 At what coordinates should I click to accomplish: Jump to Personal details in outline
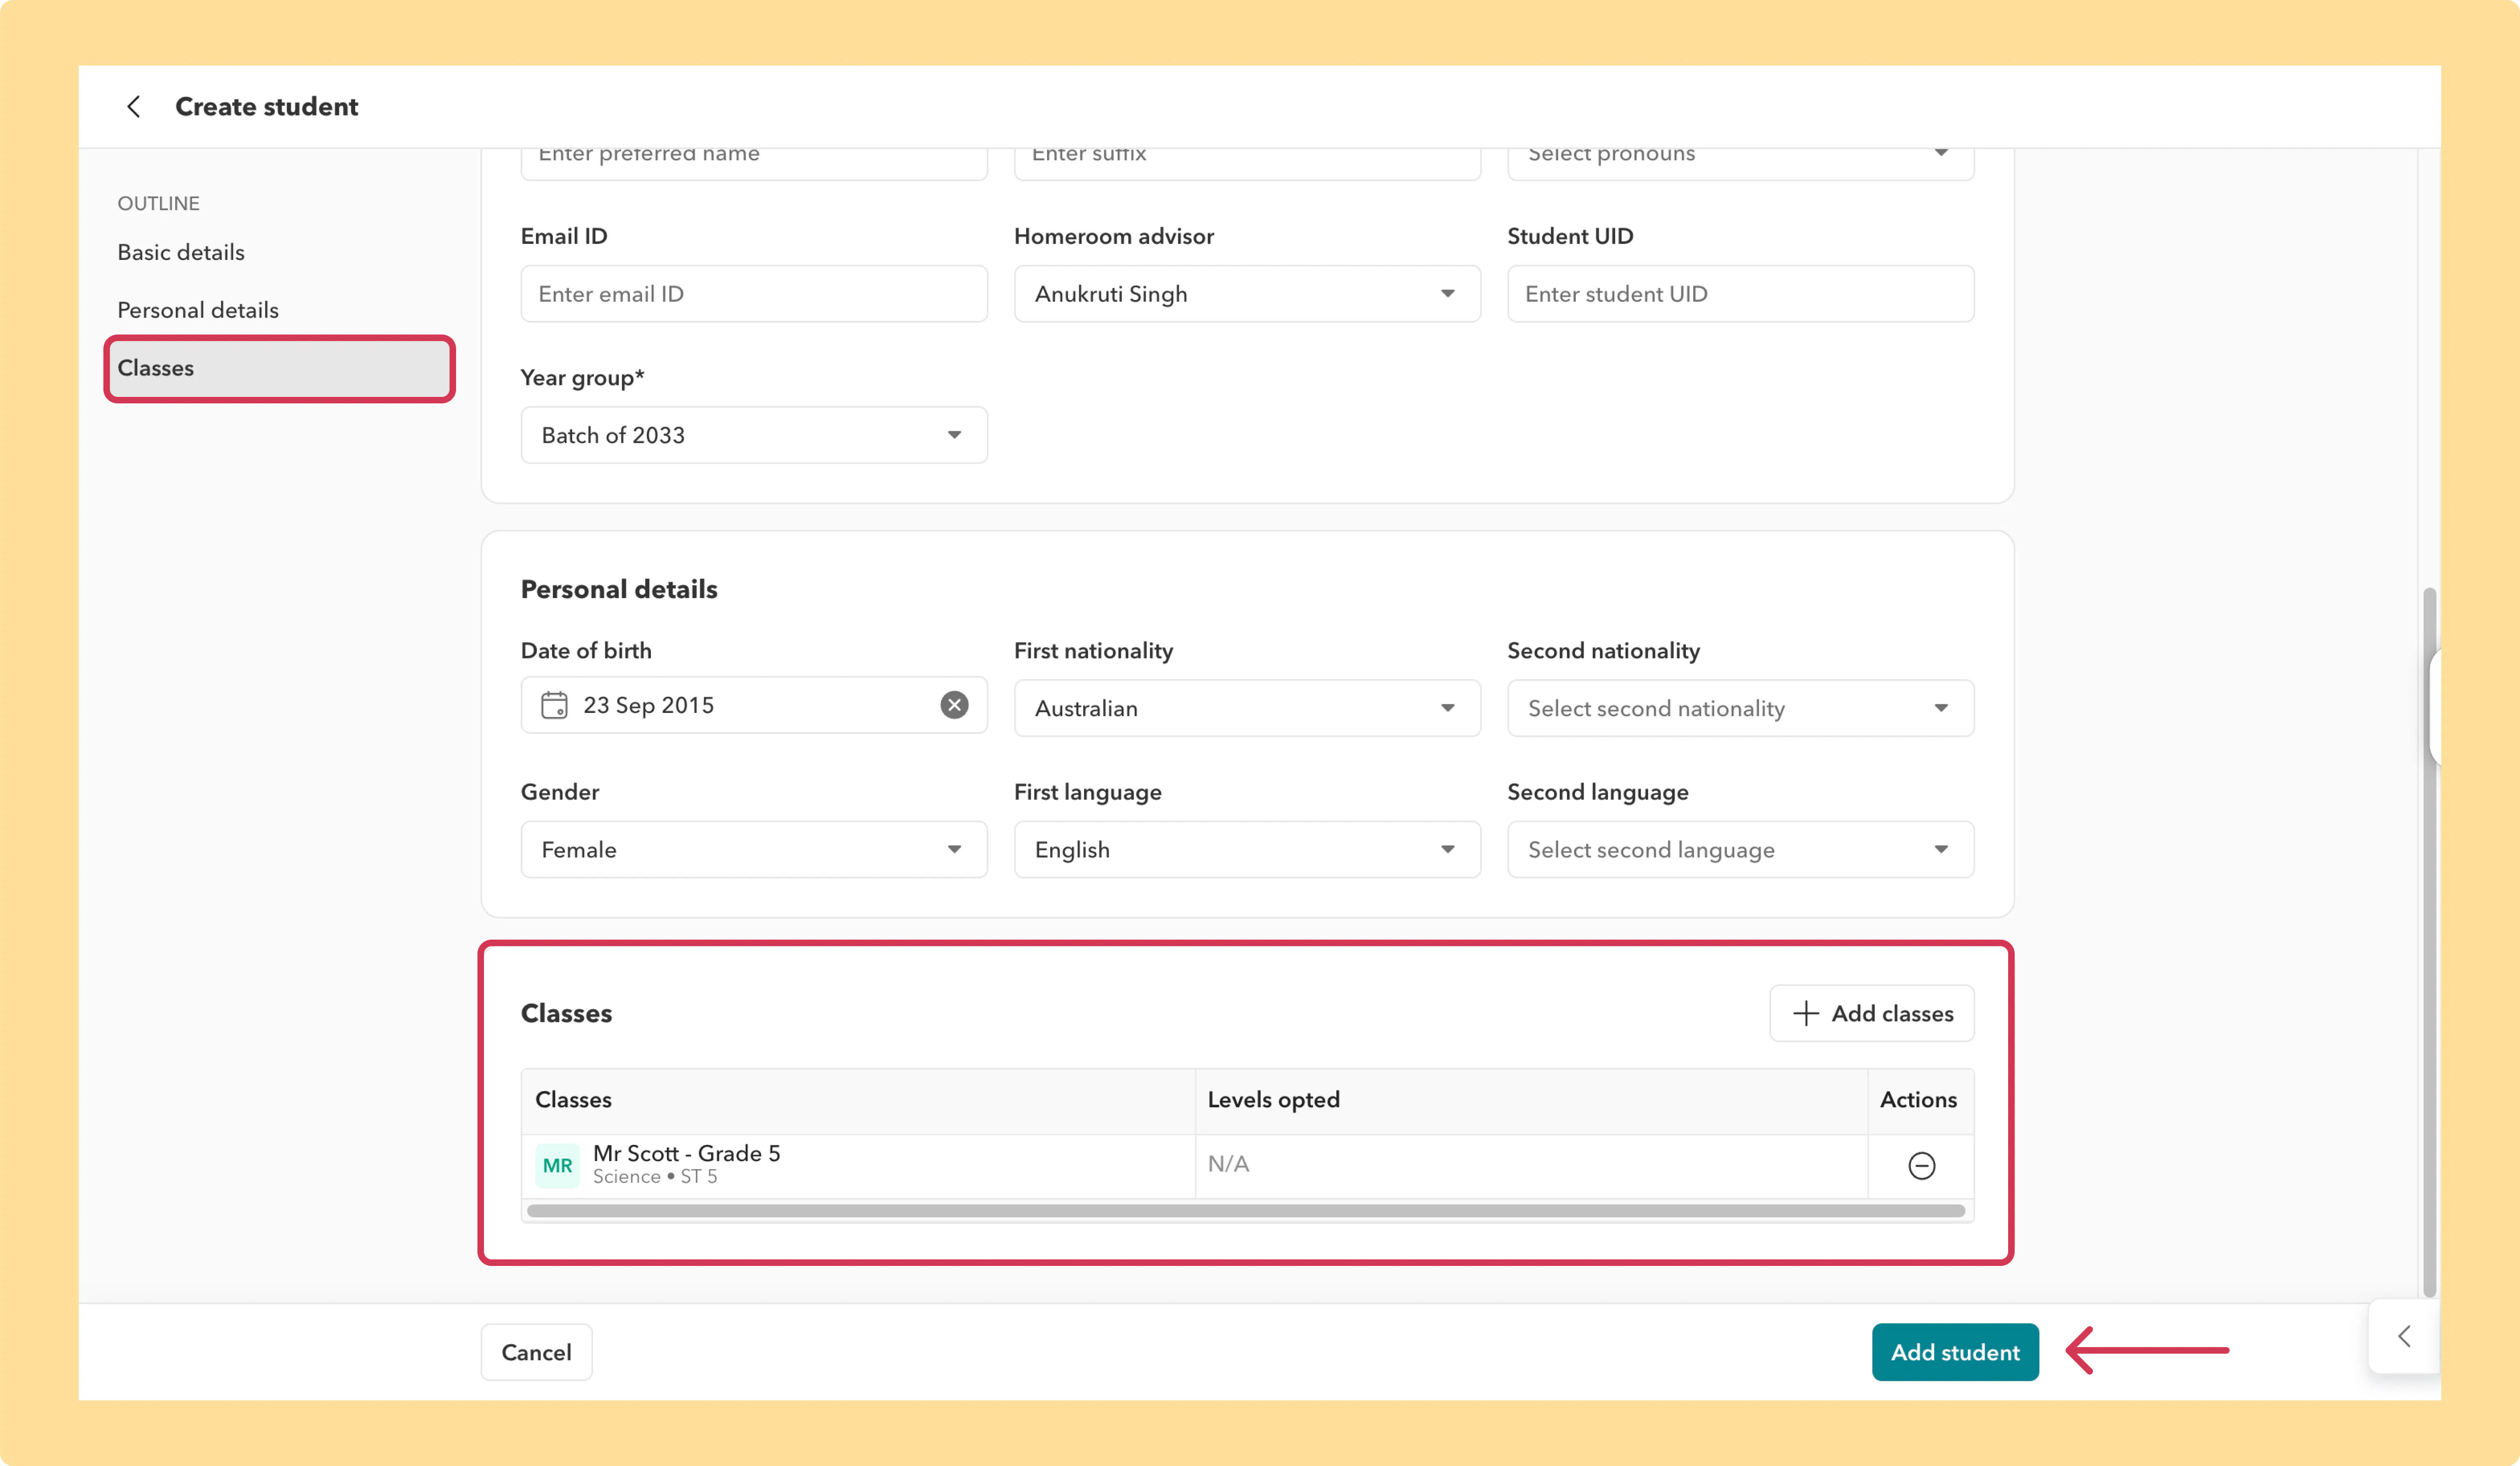pyautogui.click(x=198, y=310)
